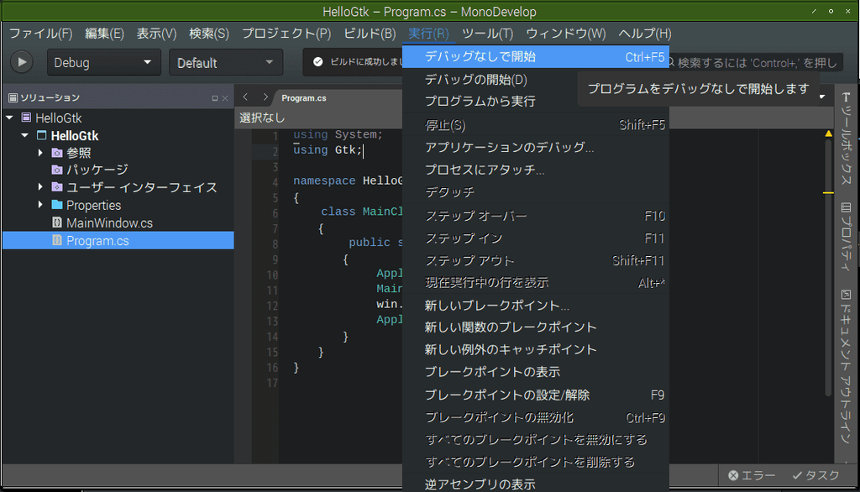
Task: Choose 新しい関数のブレークポイント menu entry
Action: point(536,327)
